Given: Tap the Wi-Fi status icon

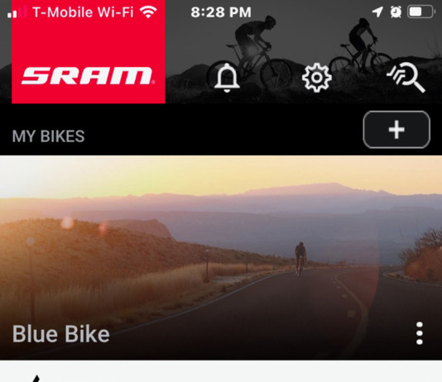Looking at the screenshot, I should tap(148, 12).
